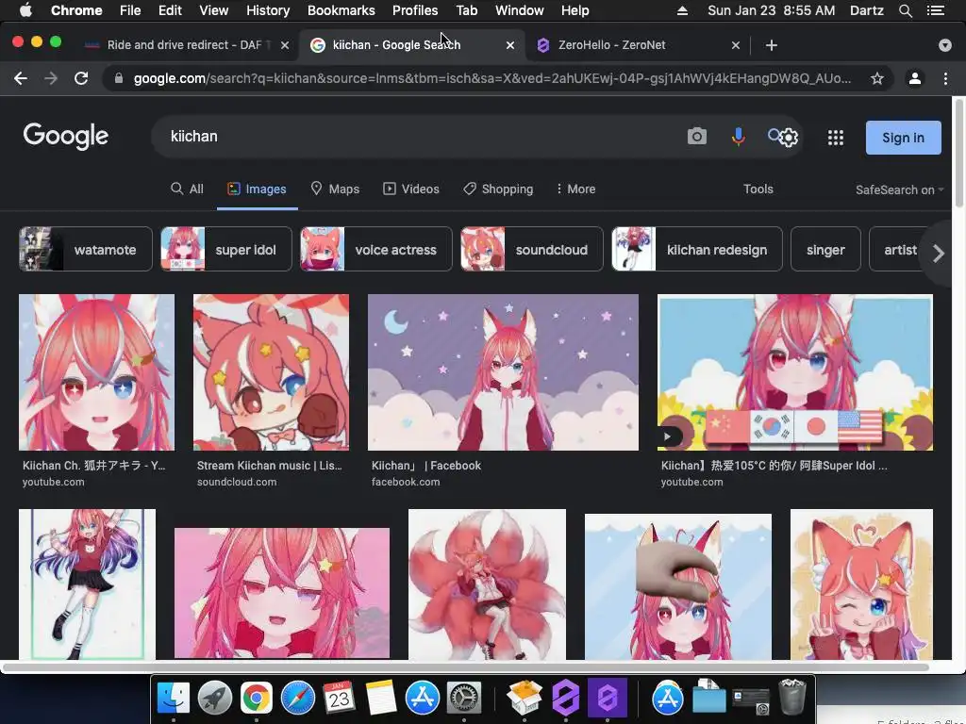This screenshot has width=966, height=724.
Task: Sign in to Google
Action: tap(903, 138)
